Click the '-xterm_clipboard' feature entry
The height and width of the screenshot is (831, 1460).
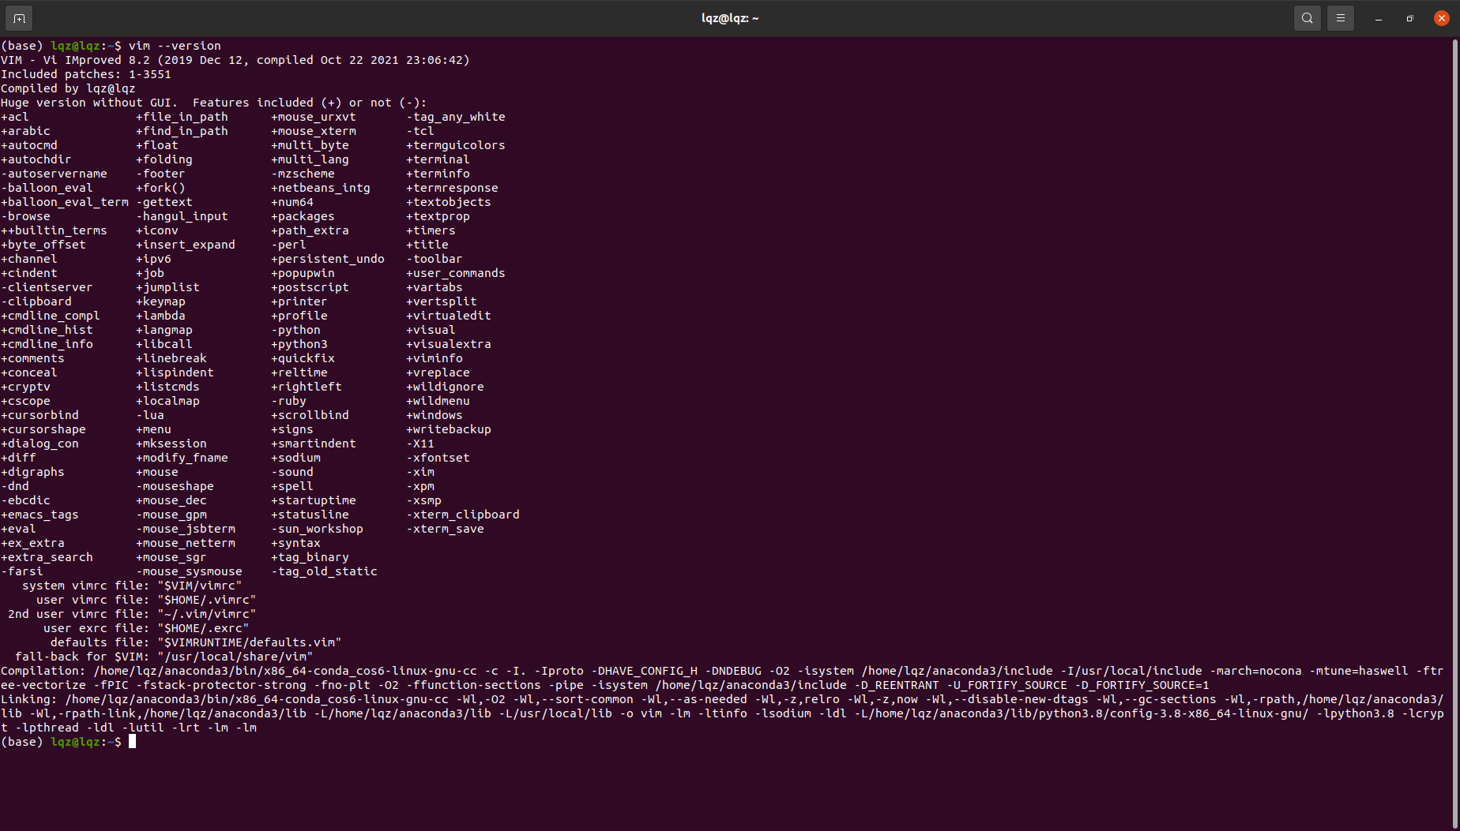(463, 515)
